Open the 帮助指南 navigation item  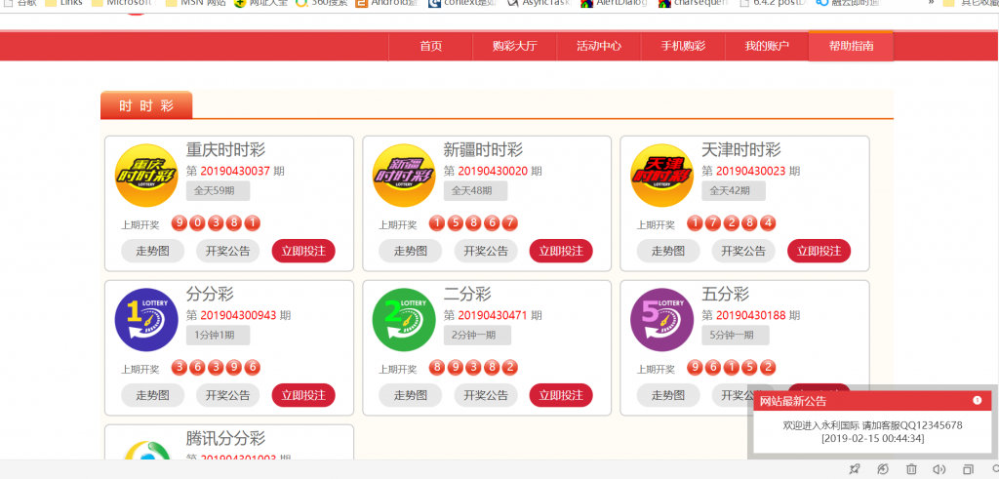(x=851, y=46)
